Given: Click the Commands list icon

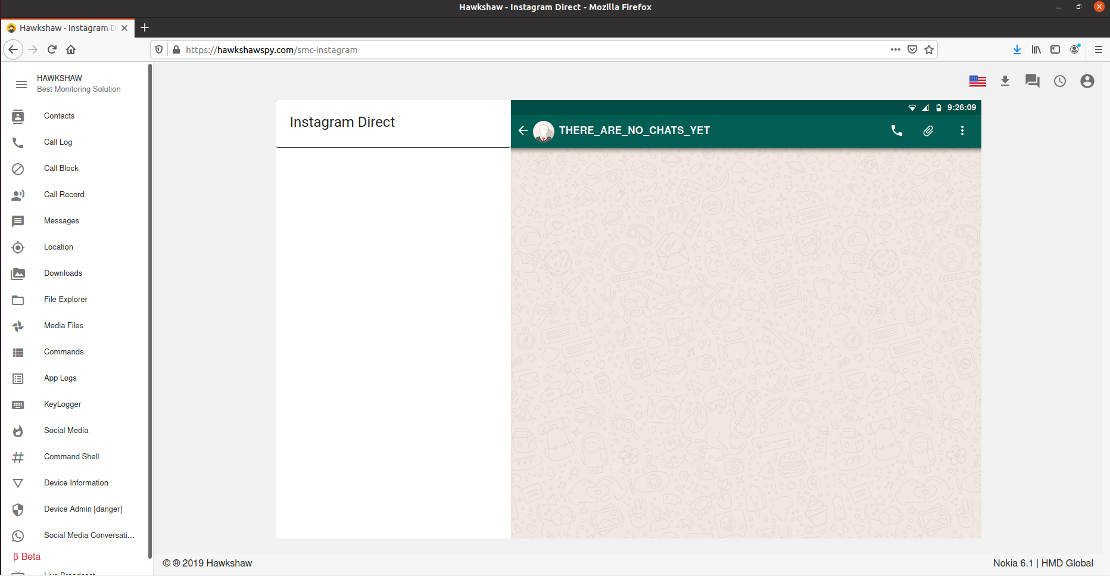Looking at the screenshot, I should tap(18, 353).
